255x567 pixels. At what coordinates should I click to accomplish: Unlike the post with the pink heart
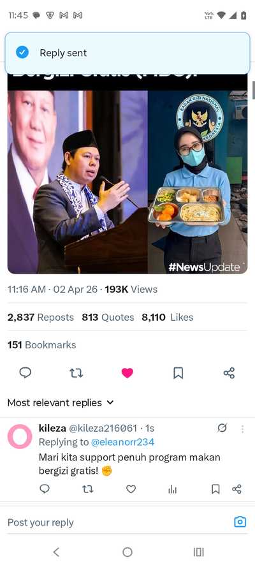coord(127,373)
